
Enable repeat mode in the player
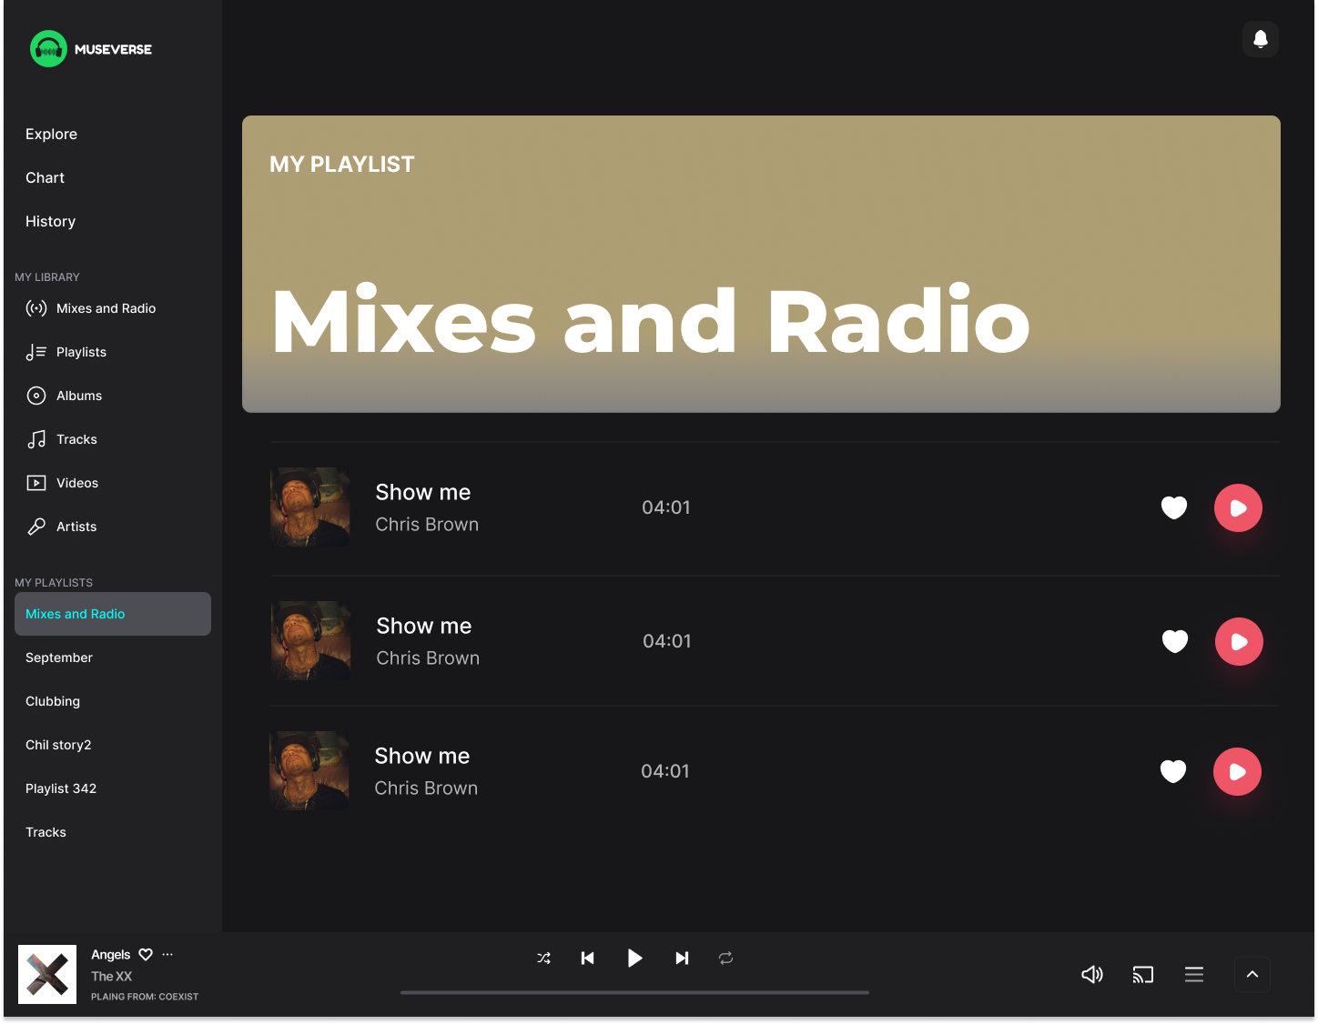tap(725, 958)
